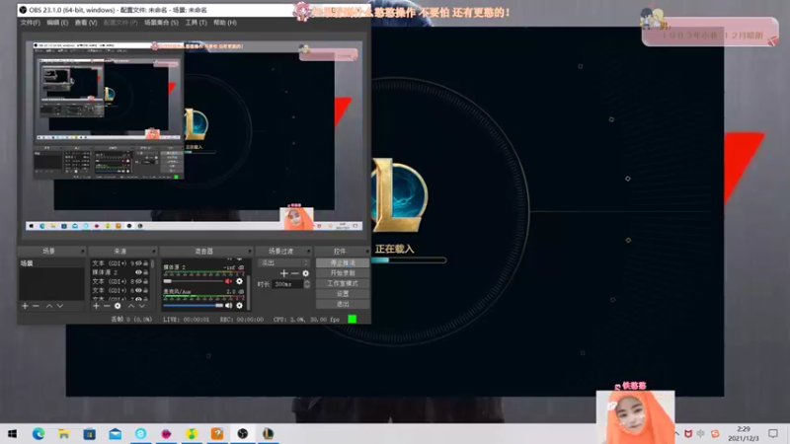
Task: Pop out the 场景过渡 dock panel
Action: coord(308,251)
